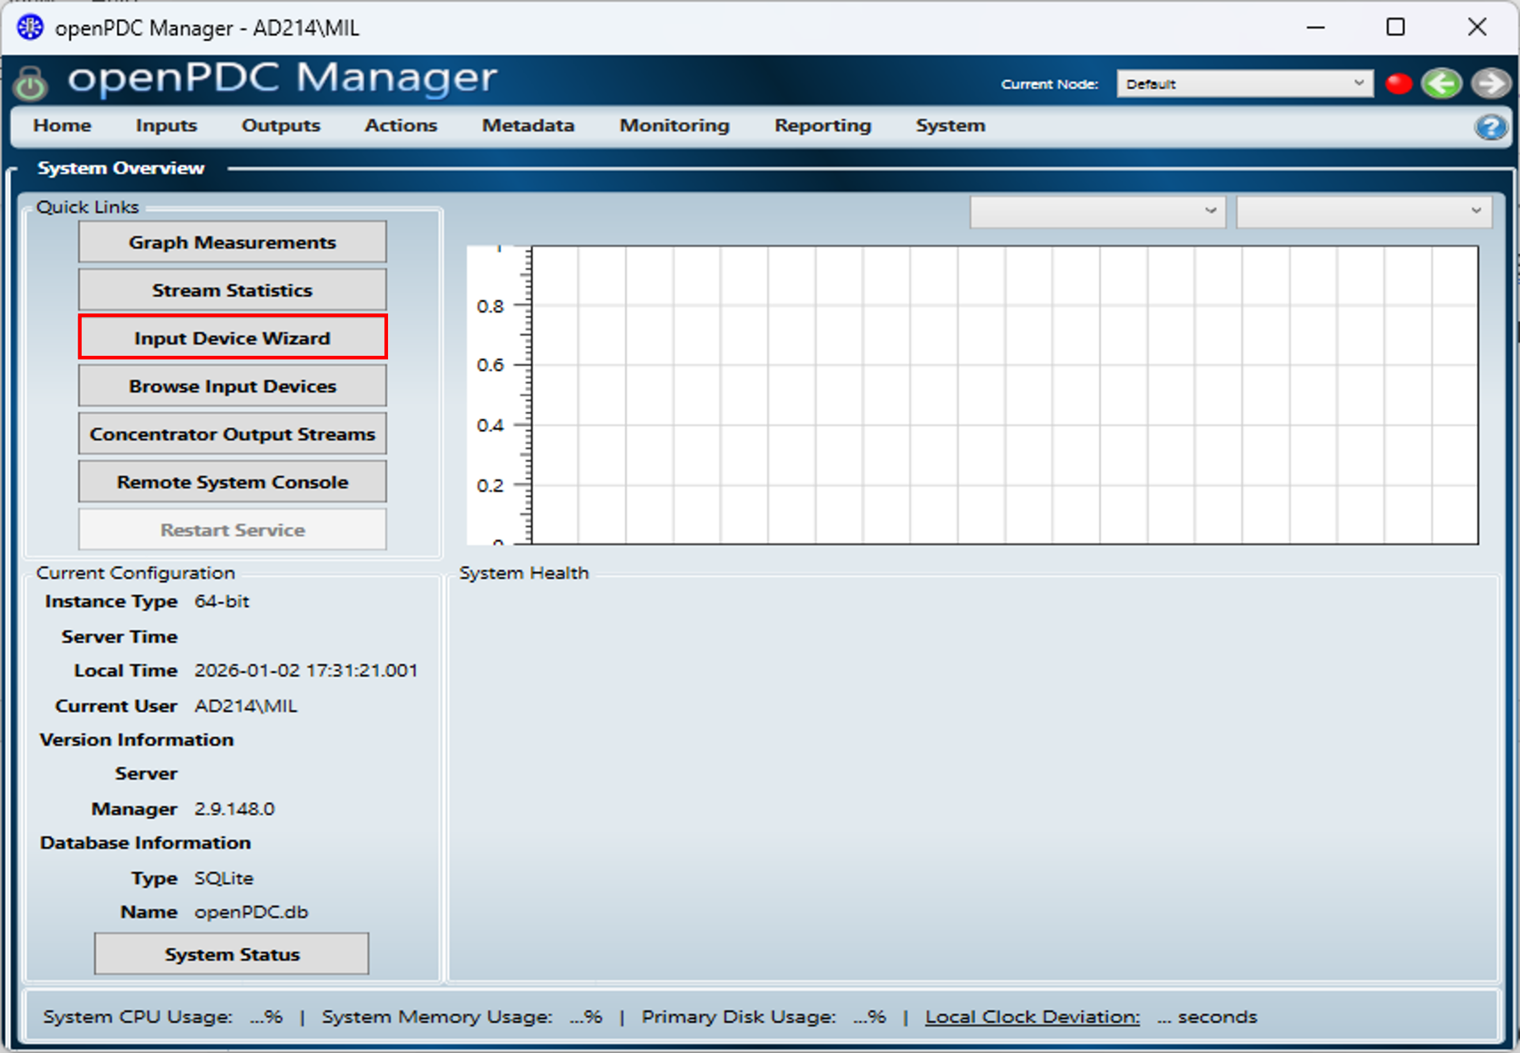
Task: Click the Graph Measurements button
Action: pyautogui.click(x=232, y=242)
